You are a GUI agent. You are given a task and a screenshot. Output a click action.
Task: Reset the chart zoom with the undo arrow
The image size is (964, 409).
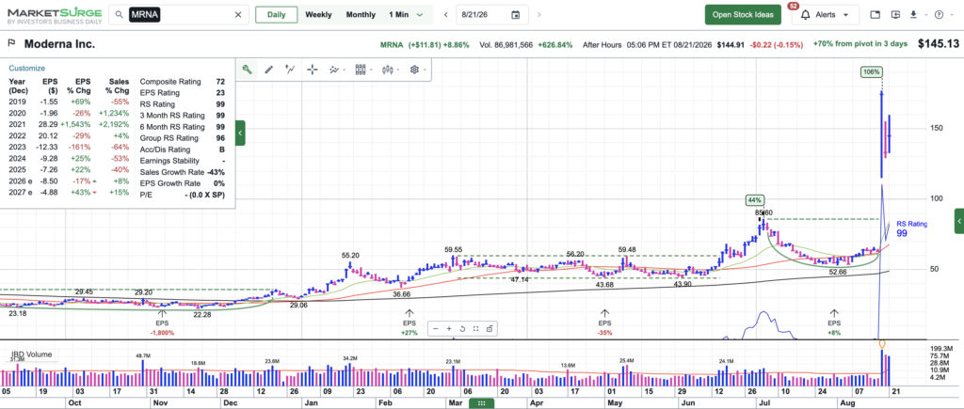(462, 328)
